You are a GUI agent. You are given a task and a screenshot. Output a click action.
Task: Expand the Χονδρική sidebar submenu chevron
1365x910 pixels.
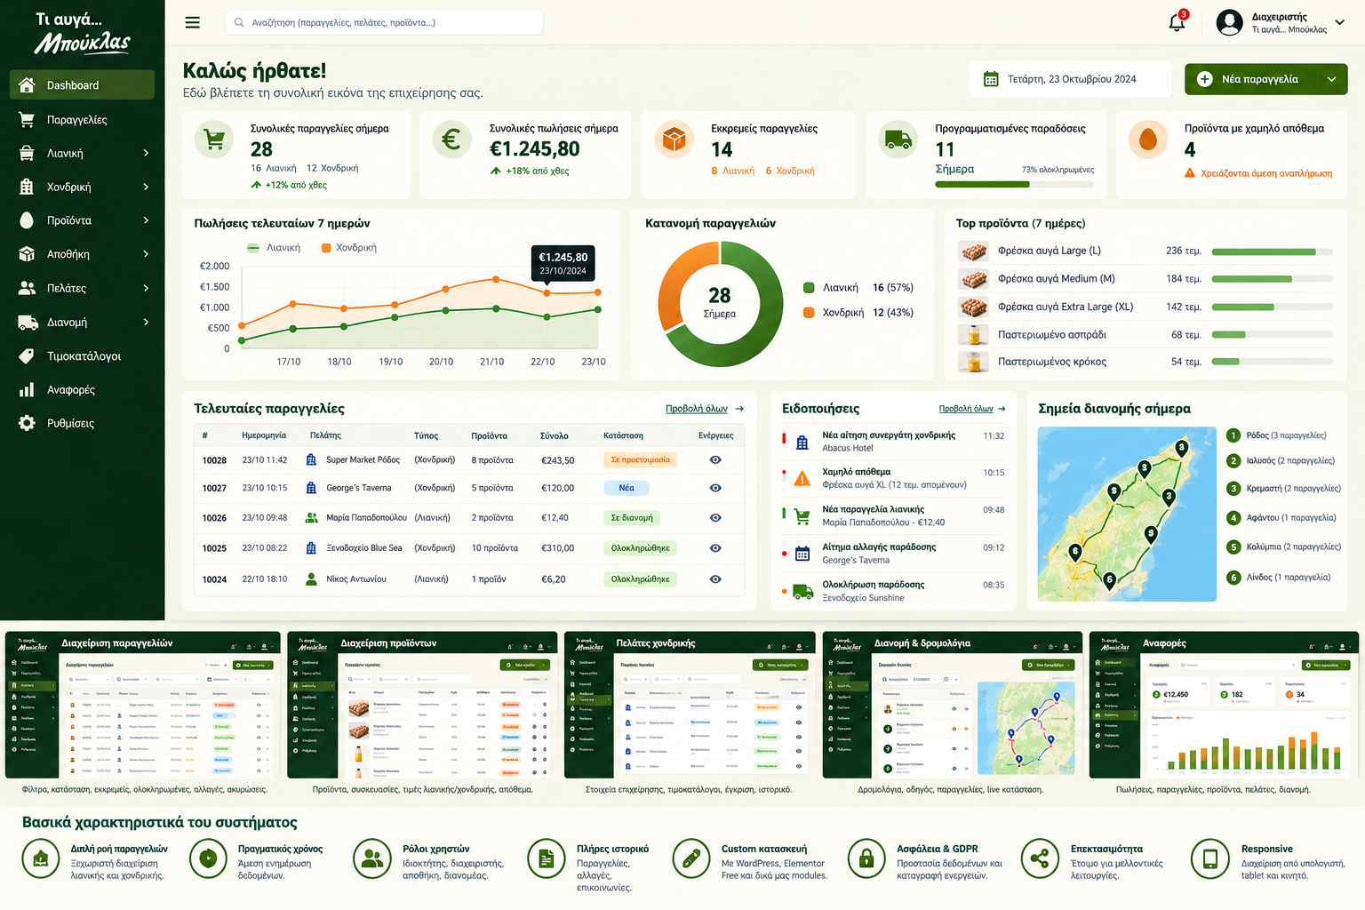pos(146,187)
